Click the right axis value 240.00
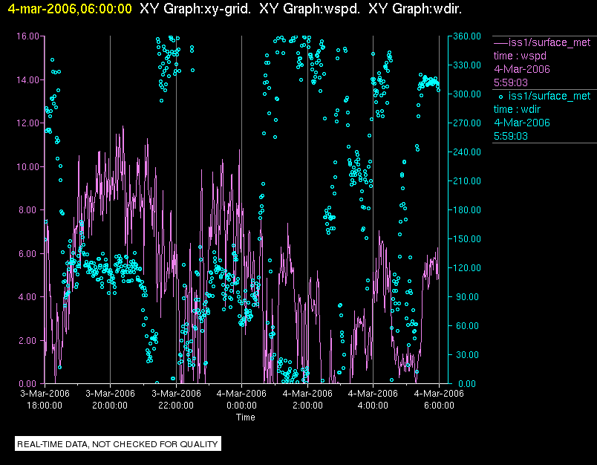Image resolution: width=597 pixels, height=465 pixels. pyautogui.click(x=467, y=152)
